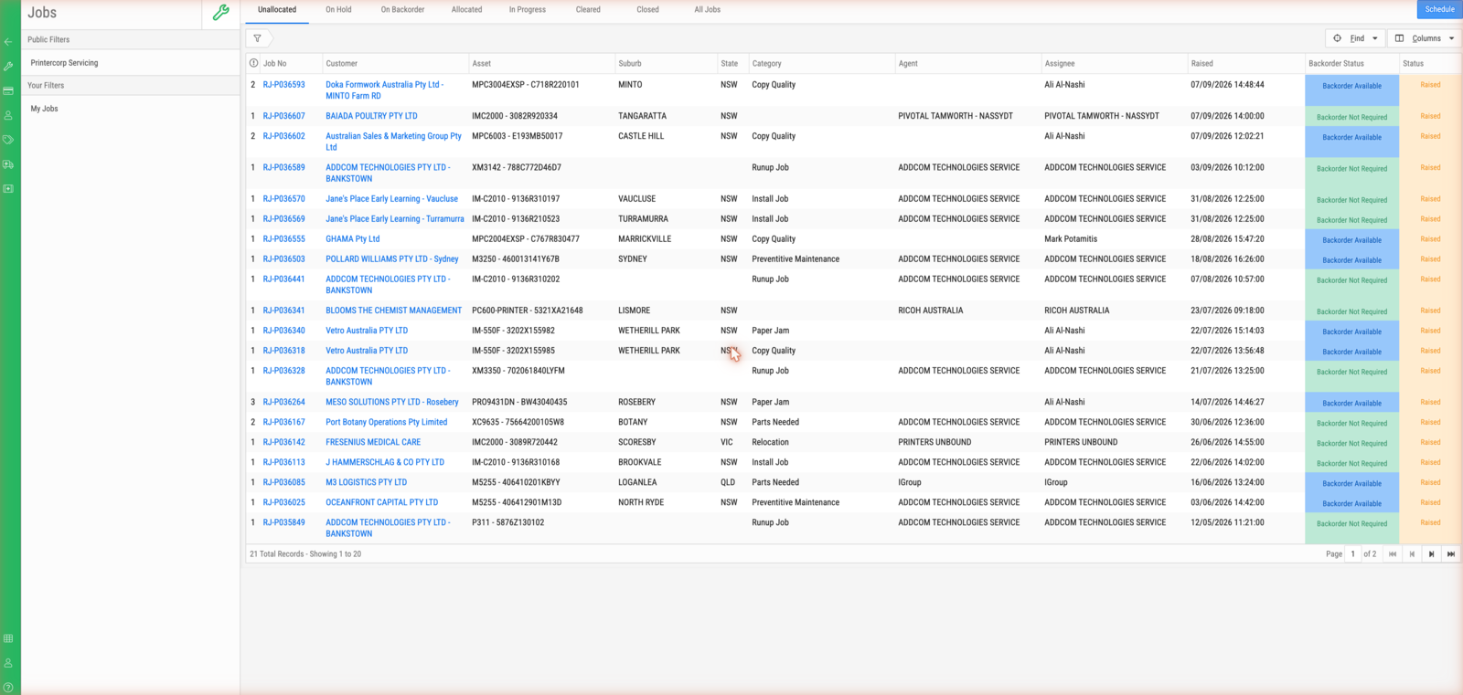Image resolution: width=1463 pixels, height=695 pixels.
Task: Click the large green wrench icon beside Jobs
Action: tap(220, 13)
